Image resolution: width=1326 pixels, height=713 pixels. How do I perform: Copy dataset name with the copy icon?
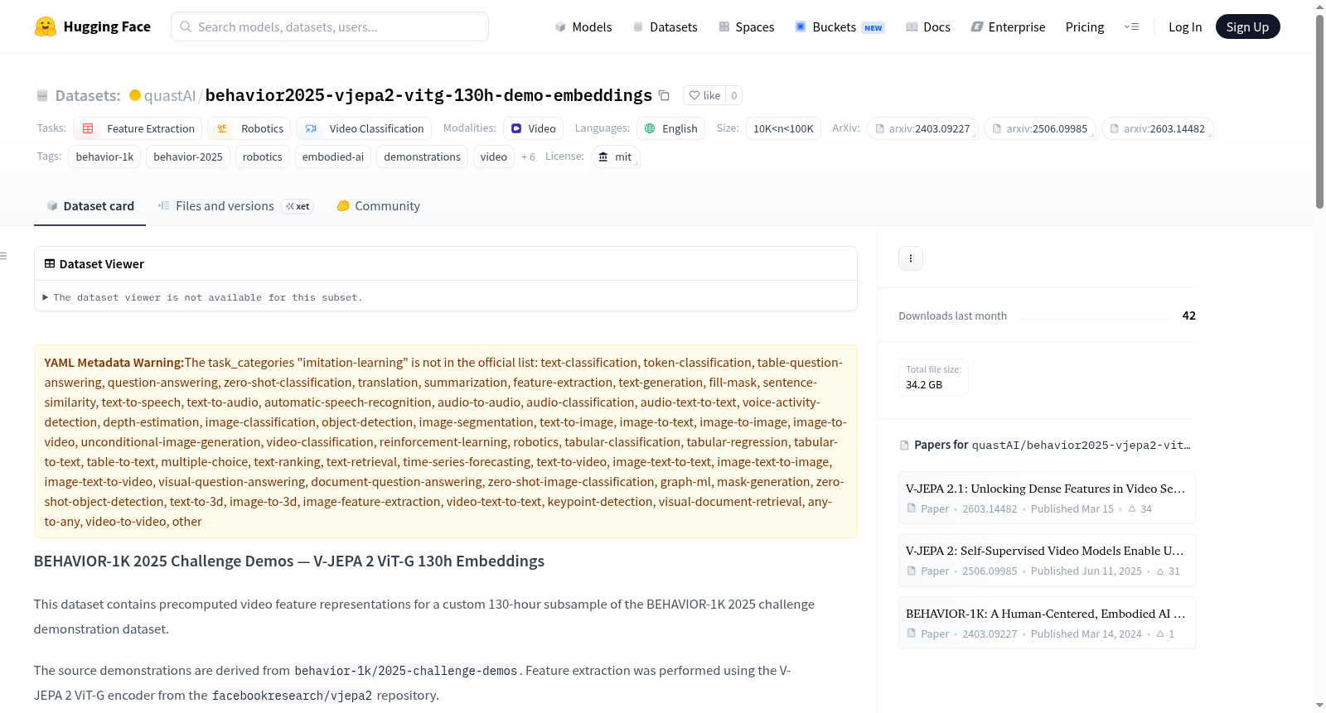point(664,95)
